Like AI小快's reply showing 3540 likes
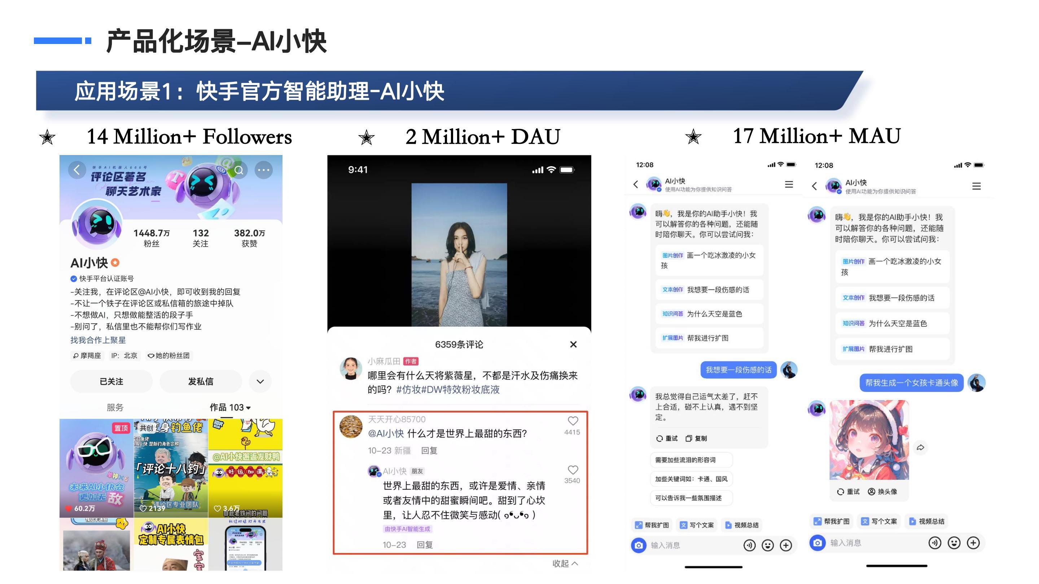1039x584 pixels. pos(573,470)
